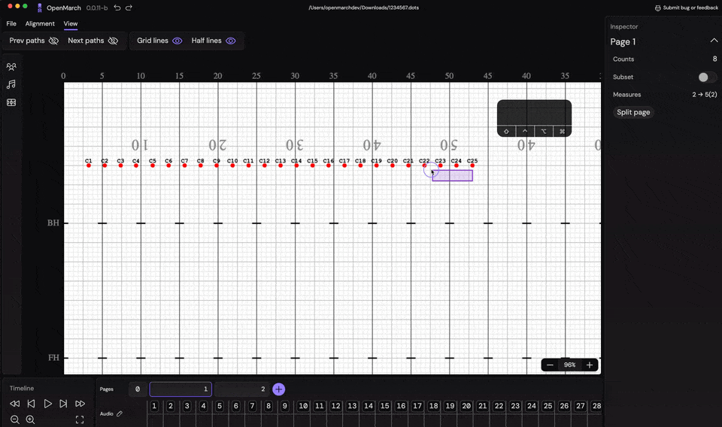Click the Undo arrow in the title bar

pyautogui.click(x=117, y=8)
